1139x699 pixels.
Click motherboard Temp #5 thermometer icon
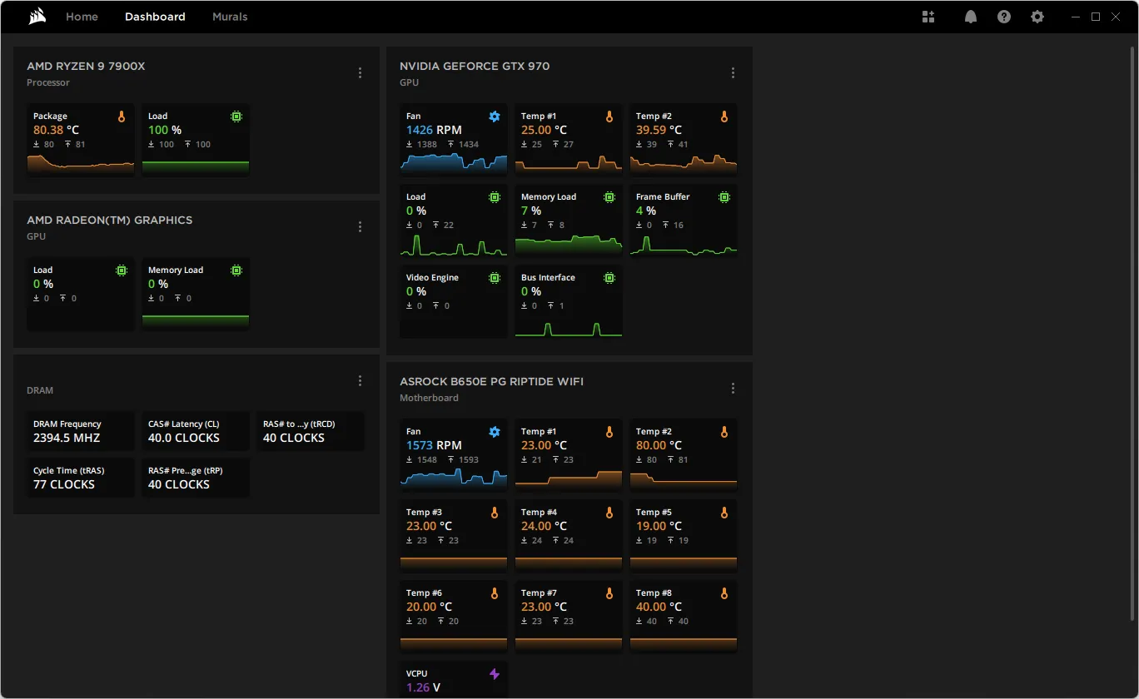(x=724, y=513)
